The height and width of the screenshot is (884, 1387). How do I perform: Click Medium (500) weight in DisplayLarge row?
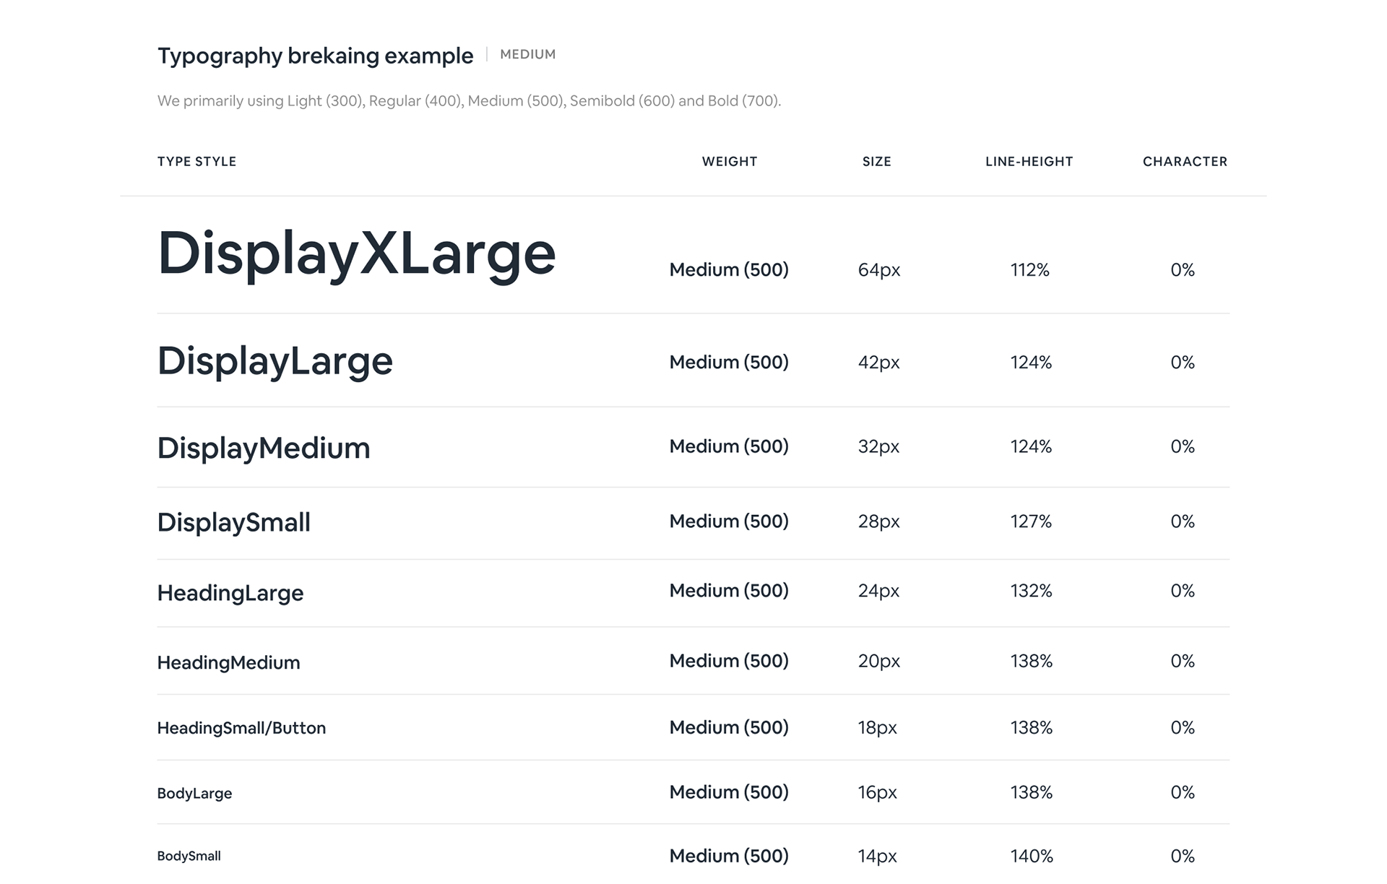click(729, 362)
